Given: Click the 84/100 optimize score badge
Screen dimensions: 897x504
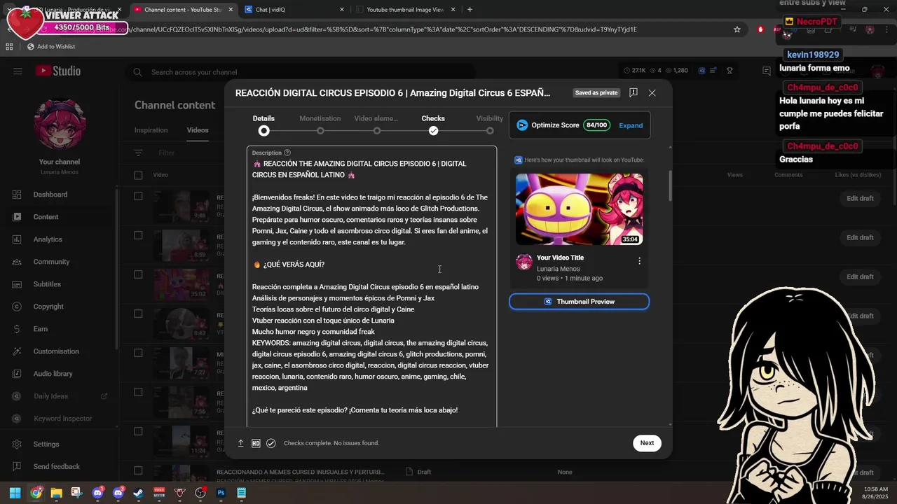Looking at the screenshot, I should 597,125.
